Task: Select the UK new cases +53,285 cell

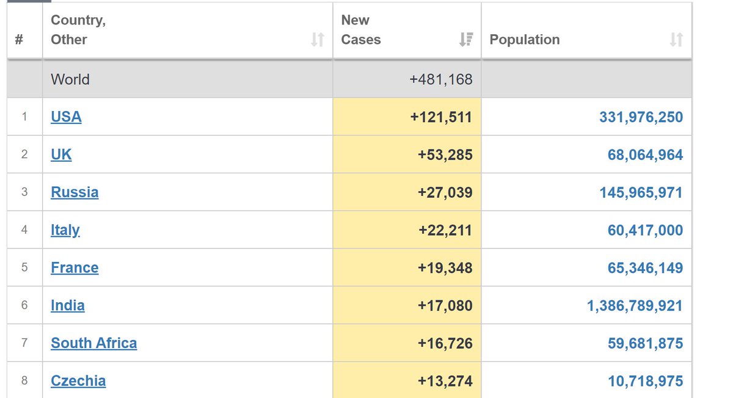Action: (407, 154)
